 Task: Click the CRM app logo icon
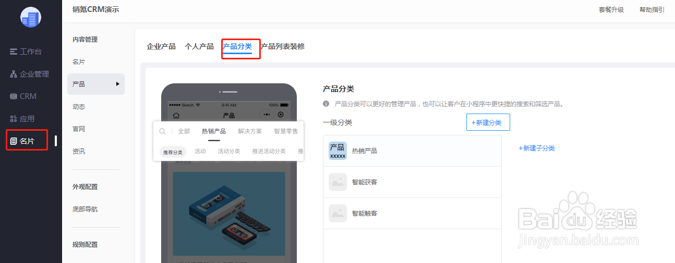click(x=31, y=18)
